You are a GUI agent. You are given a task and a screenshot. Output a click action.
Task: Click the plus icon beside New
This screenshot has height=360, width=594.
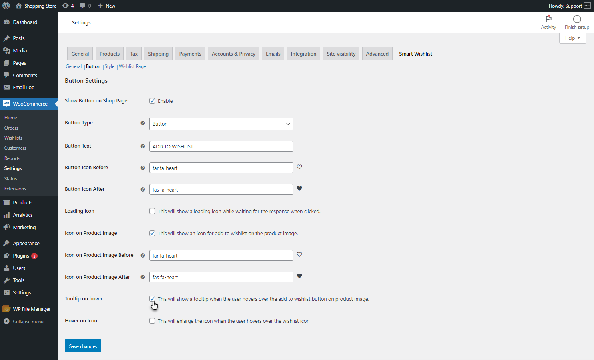pyautogui.click(x=100, y=6)
